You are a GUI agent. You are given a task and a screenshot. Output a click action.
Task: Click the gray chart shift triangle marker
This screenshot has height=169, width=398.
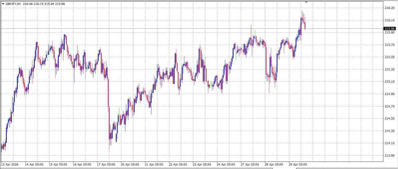click(x=306, y=2)
